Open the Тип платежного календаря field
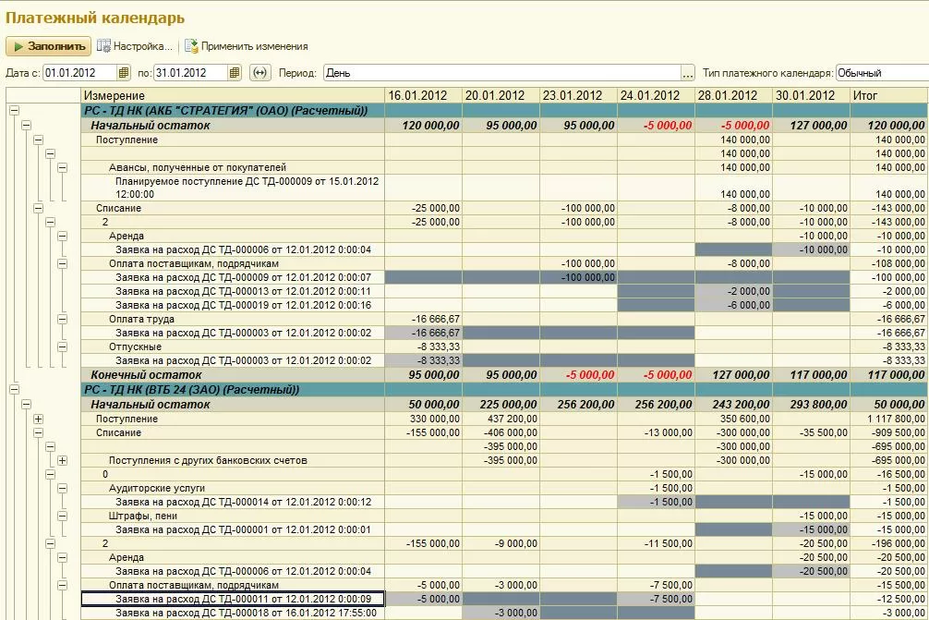 [x=880, y=73]
